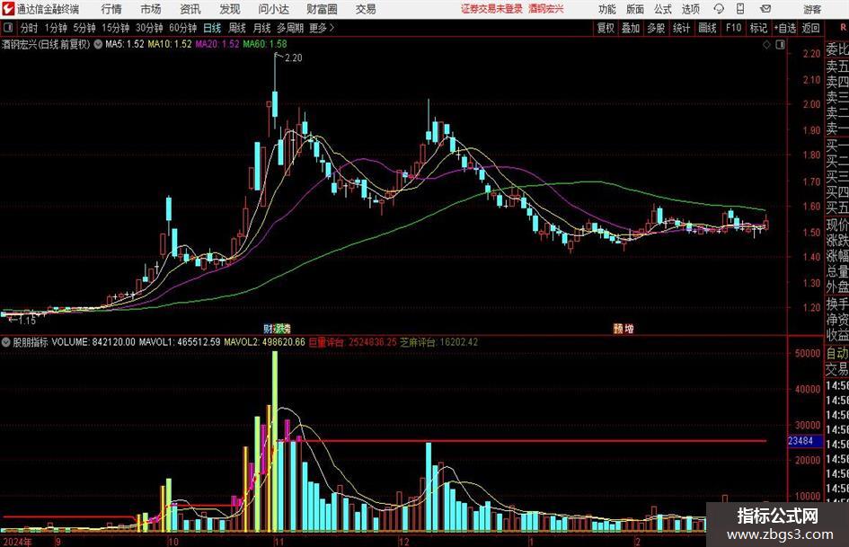This screenshot has width=849, height=547.
Task: Select the 30分钟 period
Action: [x=149, y=28]
